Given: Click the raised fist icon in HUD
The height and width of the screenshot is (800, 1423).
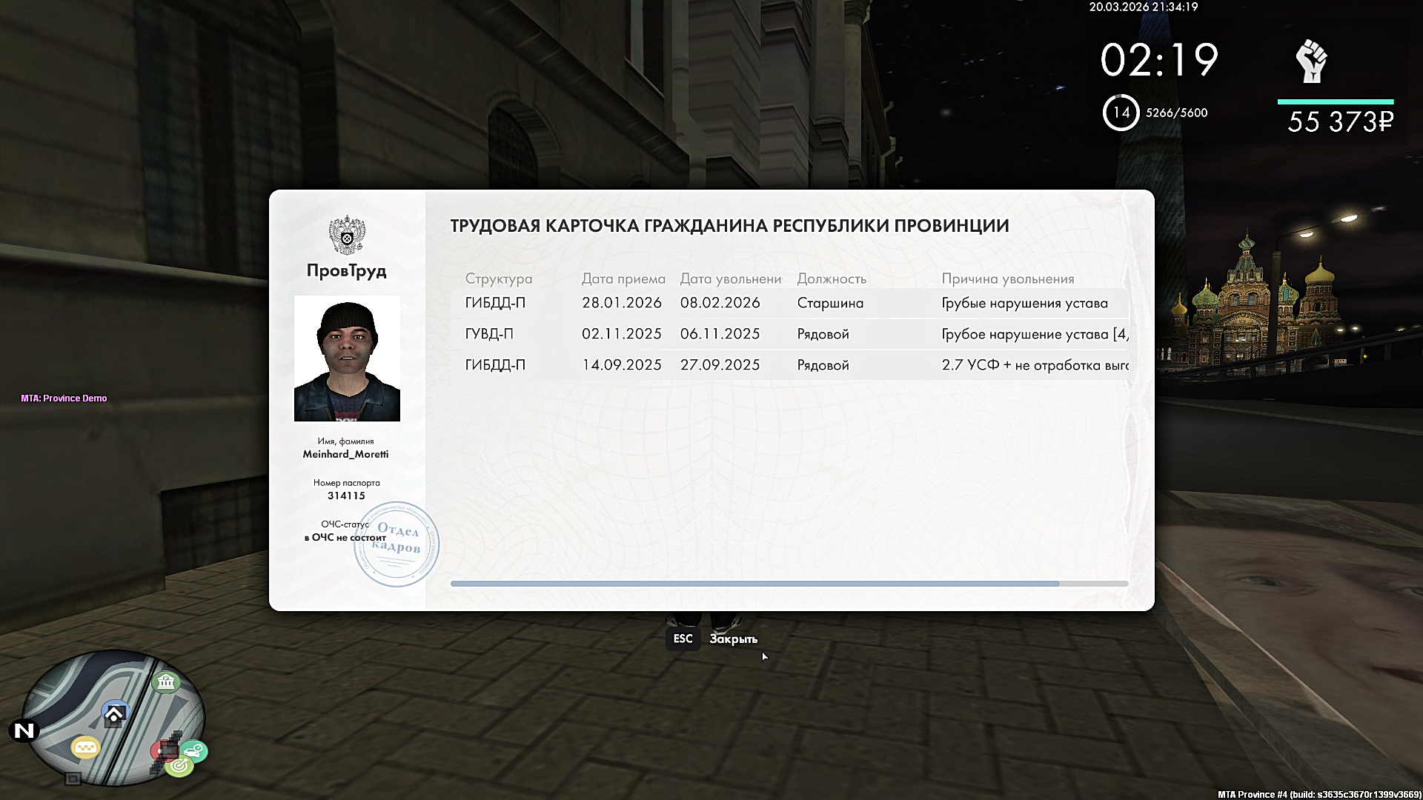Looking at the screenshot, I should [1311, 61].
